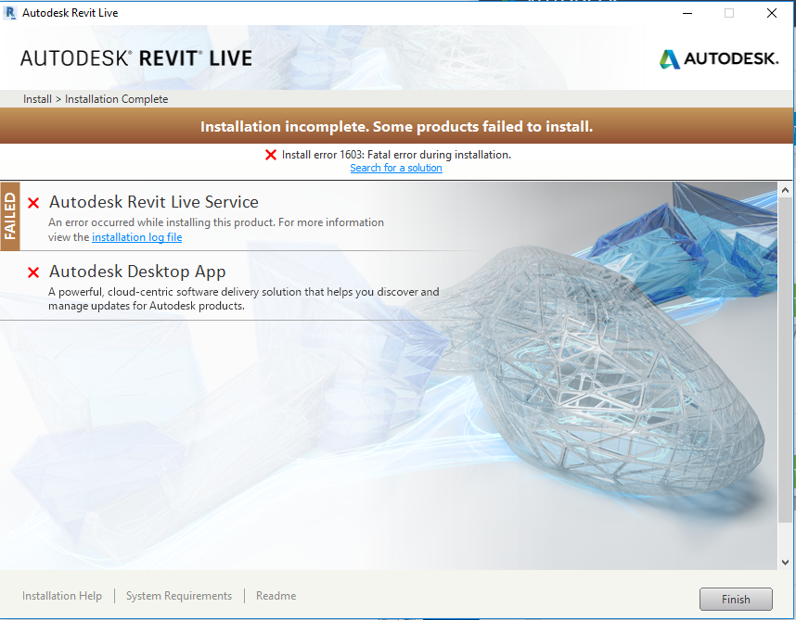
Task: Select the Installation Complete breadcrumb entry
Action: point(117,98)
